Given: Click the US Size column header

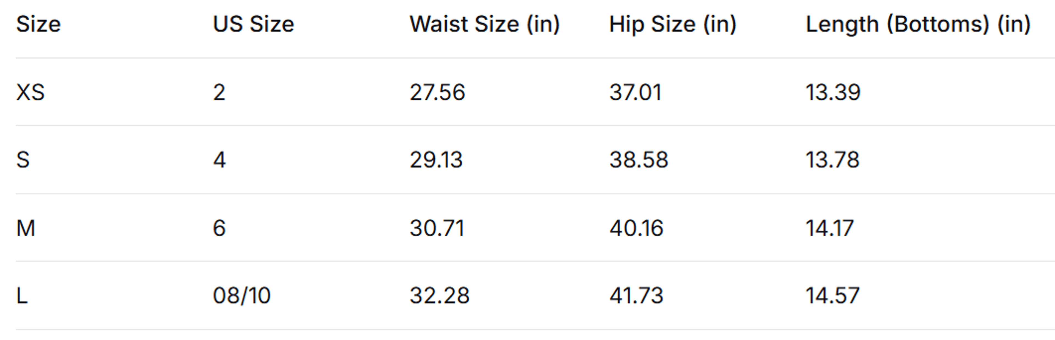Looking at the screenshot, I should point(254,24).
